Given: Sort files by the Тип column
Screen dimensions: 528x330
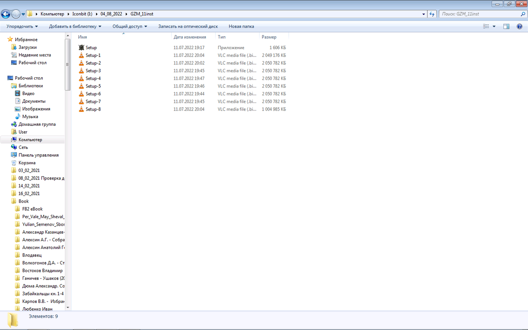Looking at the screenshot, I should [x=237, y=37].
